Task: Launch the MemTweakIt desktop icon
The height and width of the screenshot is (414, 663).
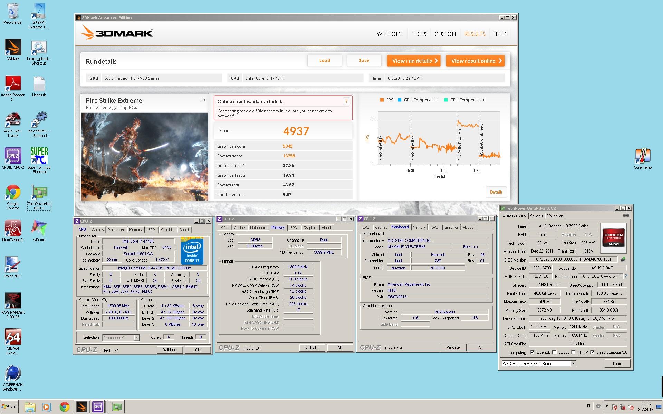Action: (x=13, y=231)
